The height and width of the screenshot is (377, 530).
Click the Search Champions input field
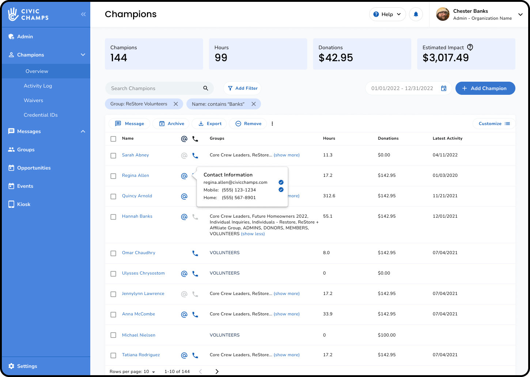[154, 88]
